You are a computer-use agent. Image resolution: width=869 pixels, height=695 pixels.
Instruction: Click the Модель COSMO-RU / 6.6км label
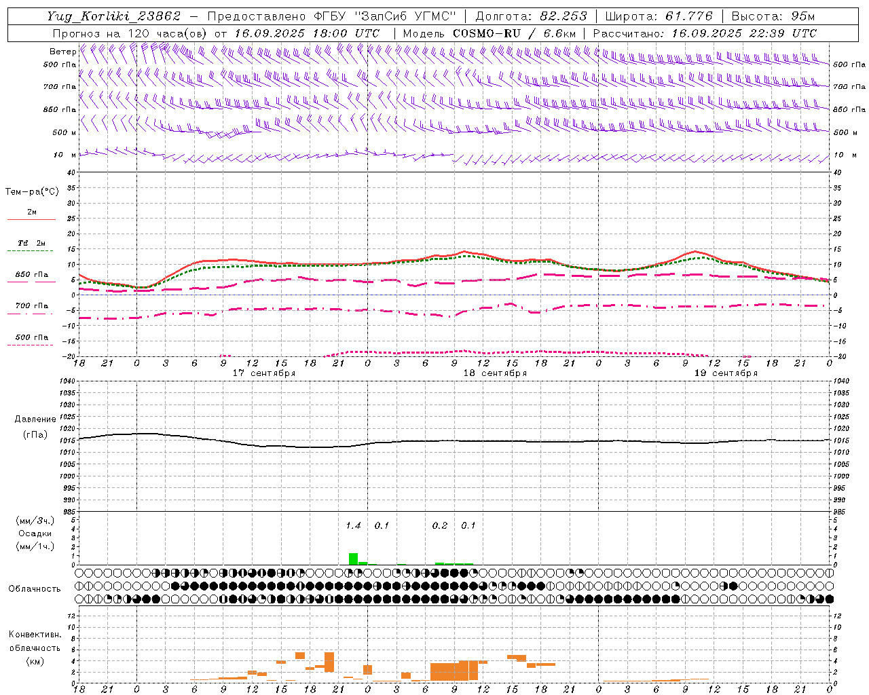pos(489,33)
